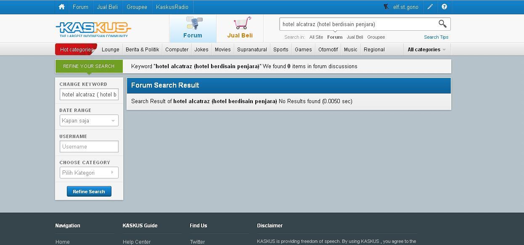Click the Refine Your Search header
Image resolution: width=524 pixels, height=245 pixels.
pyautogui.click(x=89, y=66)
